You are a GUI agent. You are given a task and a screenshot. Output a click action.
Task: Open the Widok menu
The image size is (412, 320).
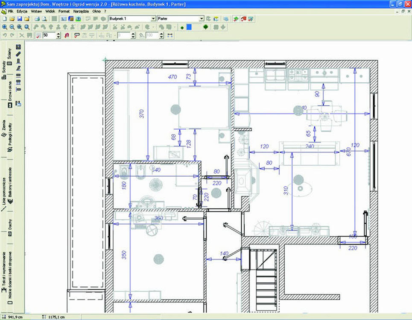click(x=50, y=11)
